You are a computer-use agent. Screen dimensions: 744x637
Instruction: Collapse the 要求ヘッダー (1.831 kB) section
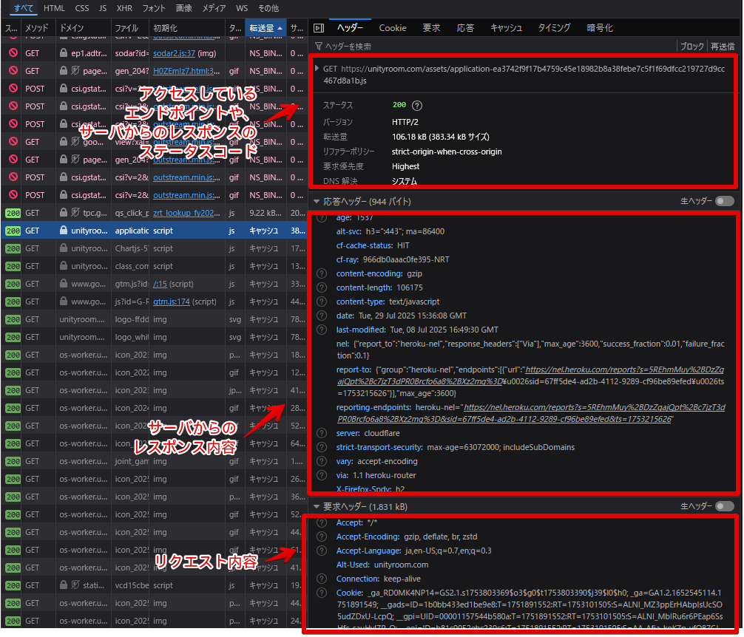pos(317,507)
